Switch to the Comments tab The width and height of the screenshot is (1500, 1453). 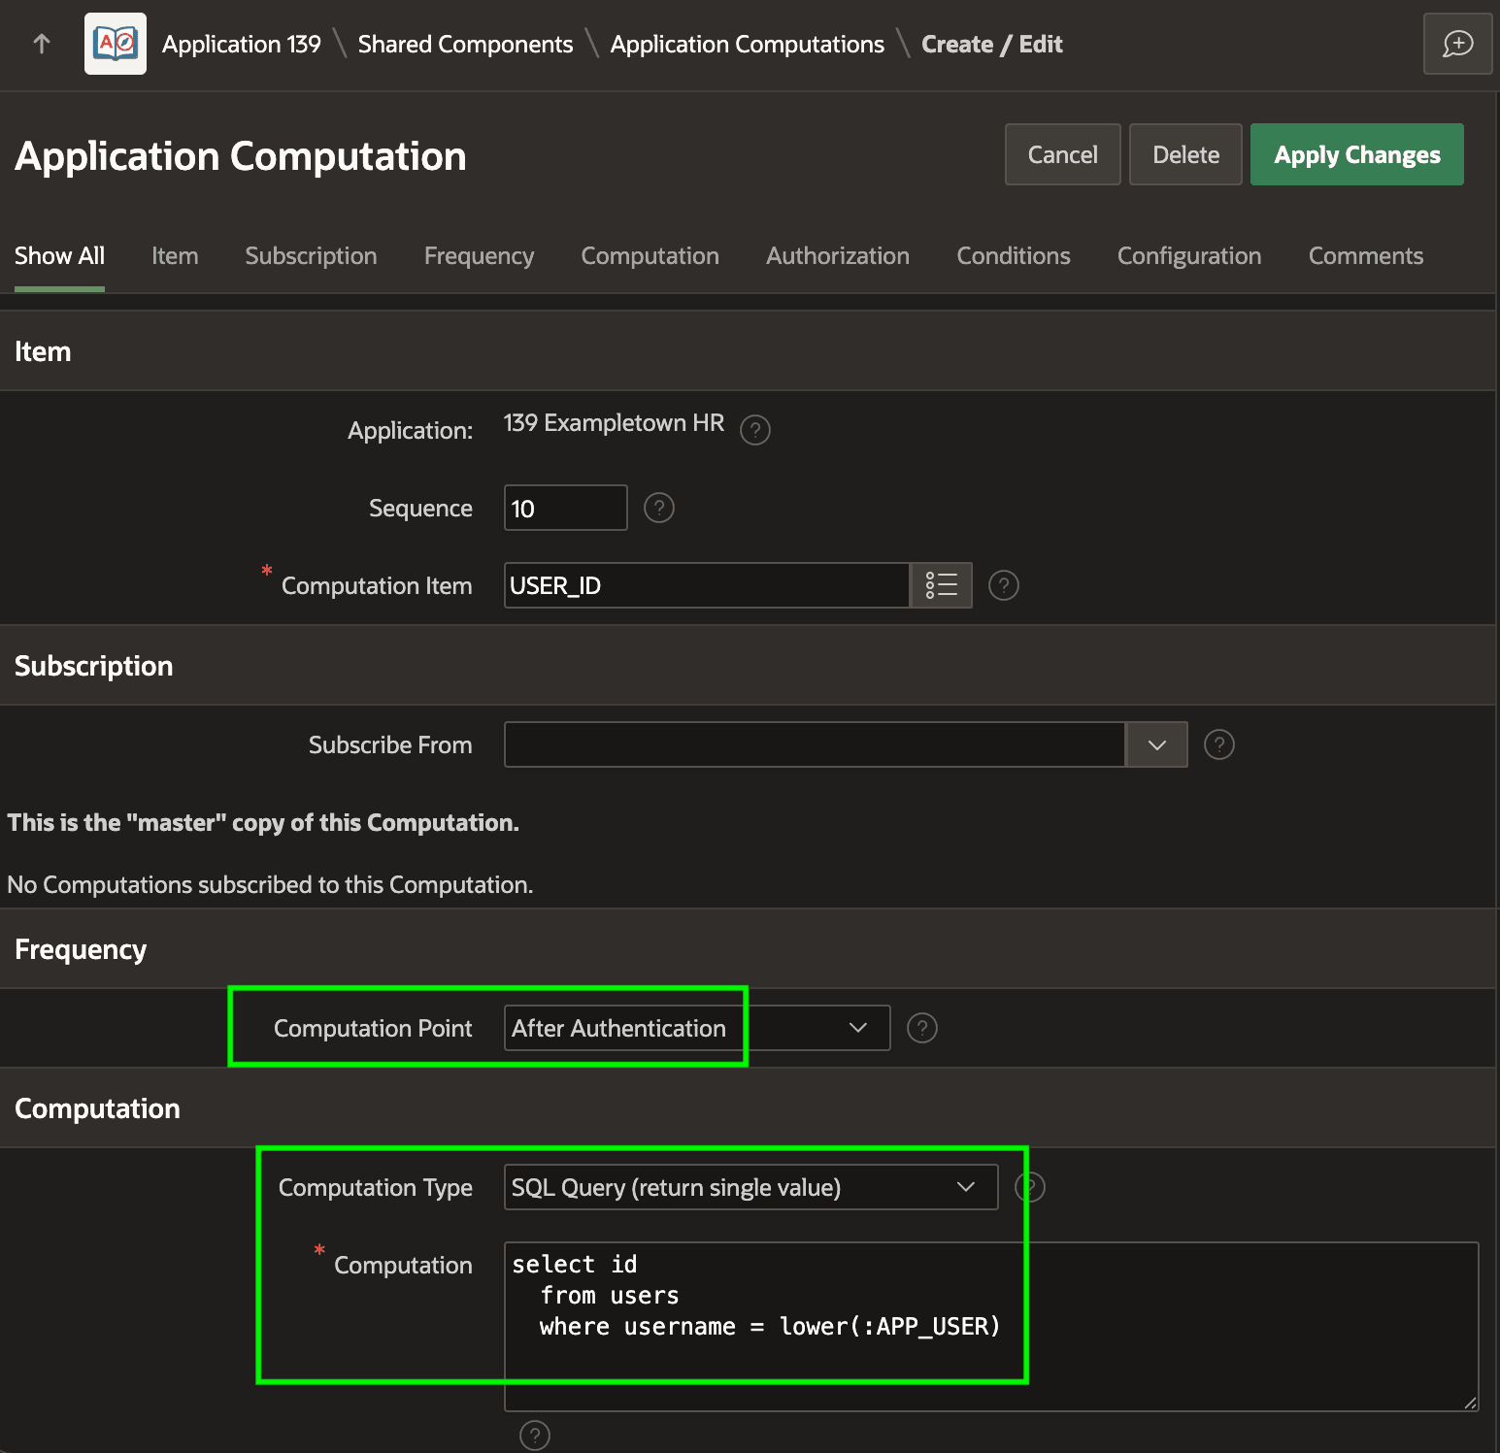1366,256
